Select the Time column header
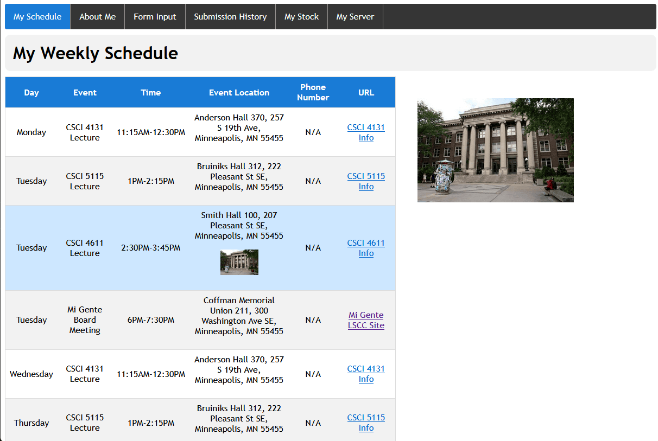Viewport: 658px width, 441px height. (x=151, y=92)
